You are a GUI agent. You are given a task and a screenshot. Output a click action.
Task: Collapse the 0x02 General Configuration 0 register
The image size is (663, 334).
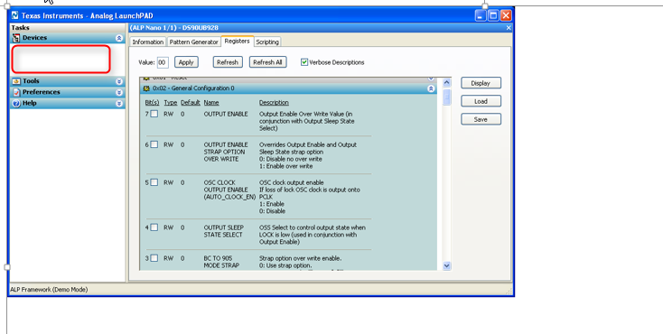pos(431,88)
